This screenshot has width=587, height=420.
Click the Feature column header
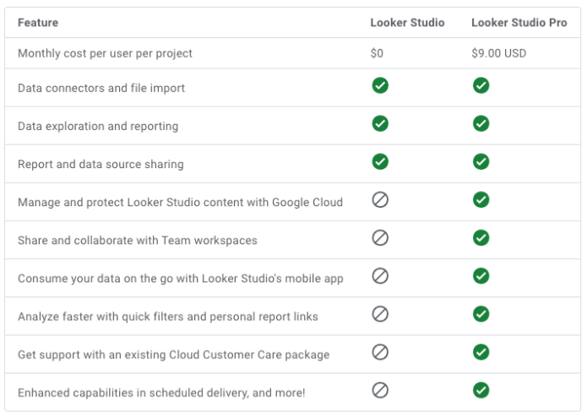pyautogui.click(x=38, y=23)
